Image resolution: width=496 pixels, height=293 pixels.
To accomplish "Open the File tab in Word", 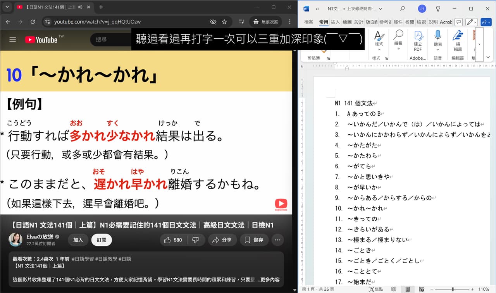I will click(309, 22).
